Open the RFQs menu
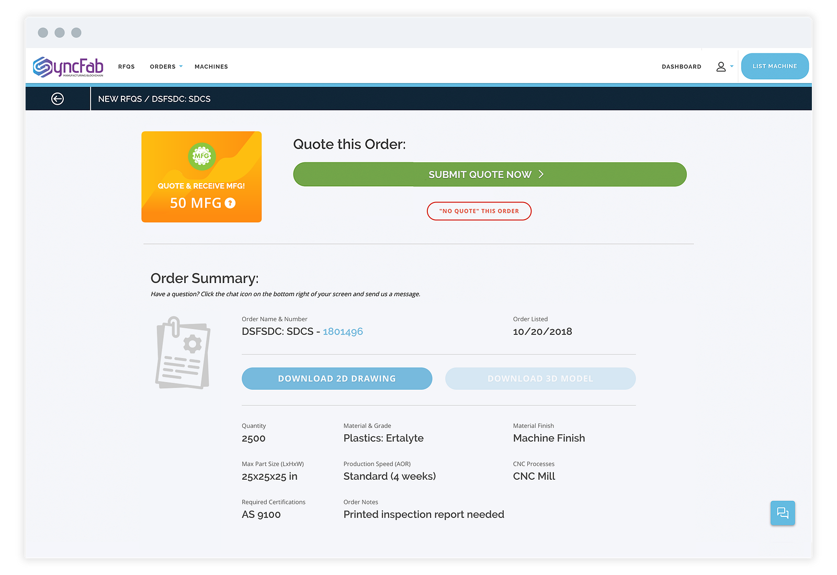 coord(127,66)
